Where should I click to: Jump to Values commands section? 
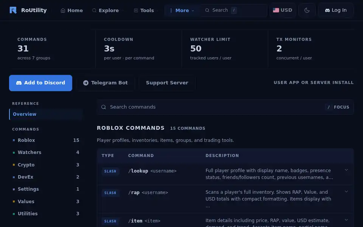point(46,202)
